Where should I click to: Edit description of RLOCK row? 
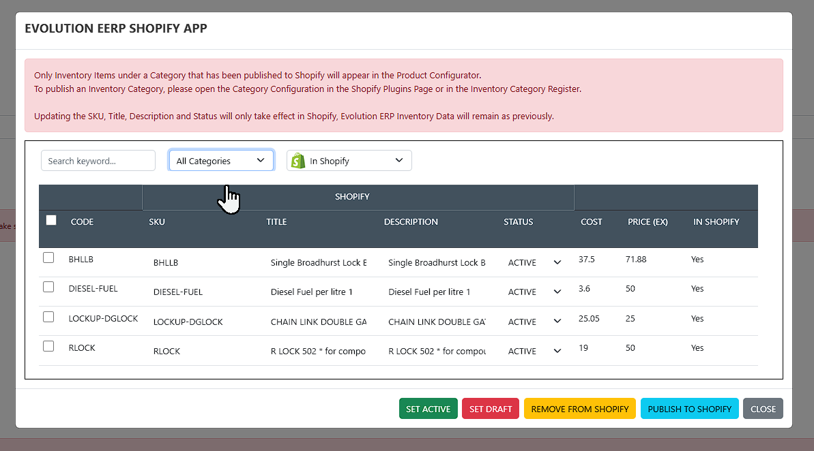pos(437,351)
